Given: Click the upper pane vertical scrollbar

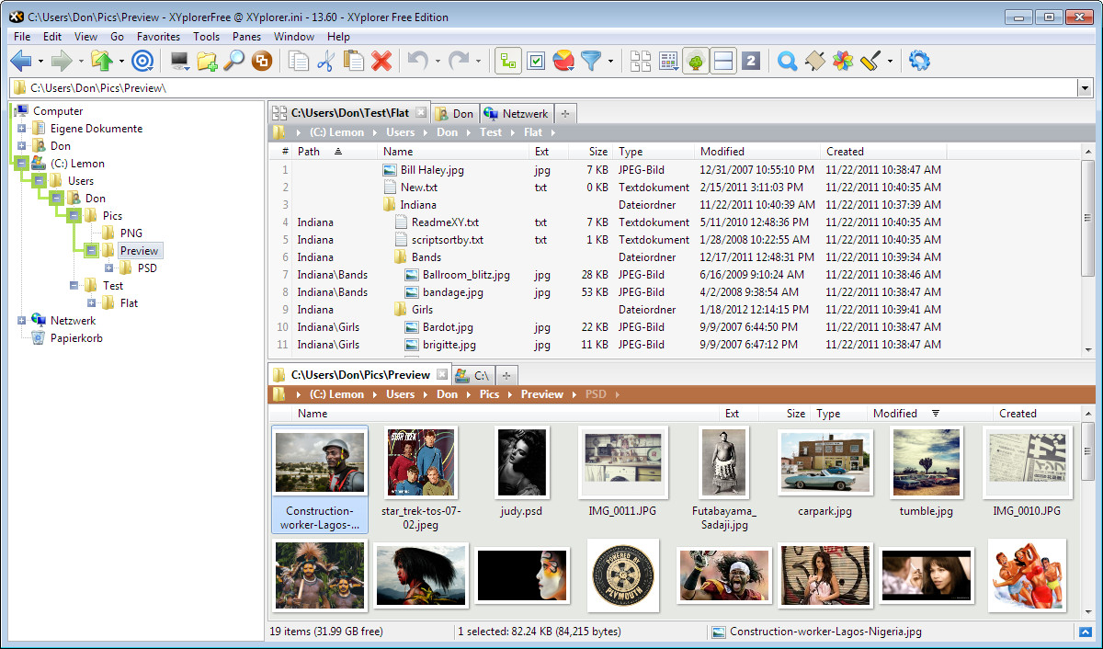Looking at the screenshot, I should coord(1088,251).
